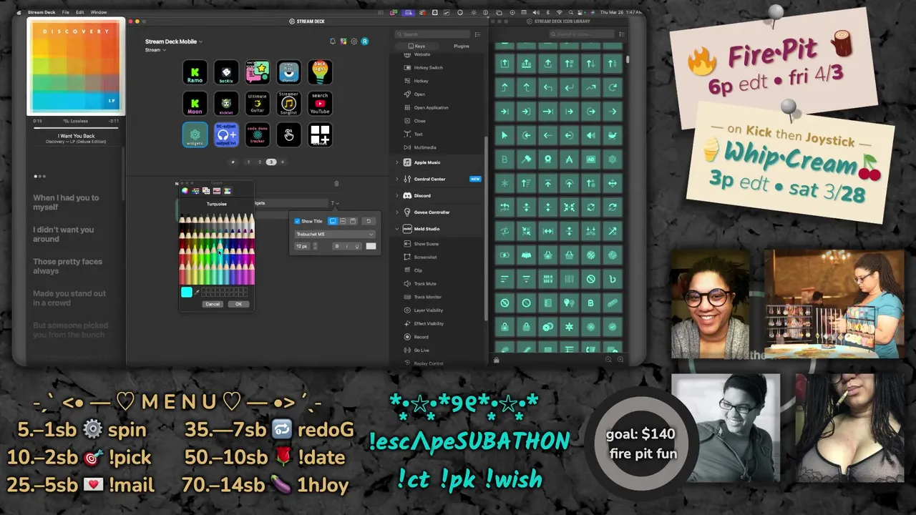Screen dimensions: 916x515
Task: Choose mouse cursor icon in Icon Library
Action: 505,135
